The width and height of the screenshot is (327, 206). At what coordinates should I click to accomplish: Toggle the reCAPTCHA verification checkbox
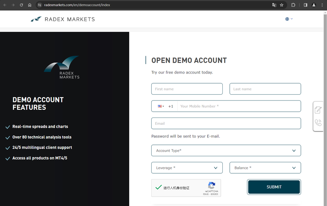159,188
